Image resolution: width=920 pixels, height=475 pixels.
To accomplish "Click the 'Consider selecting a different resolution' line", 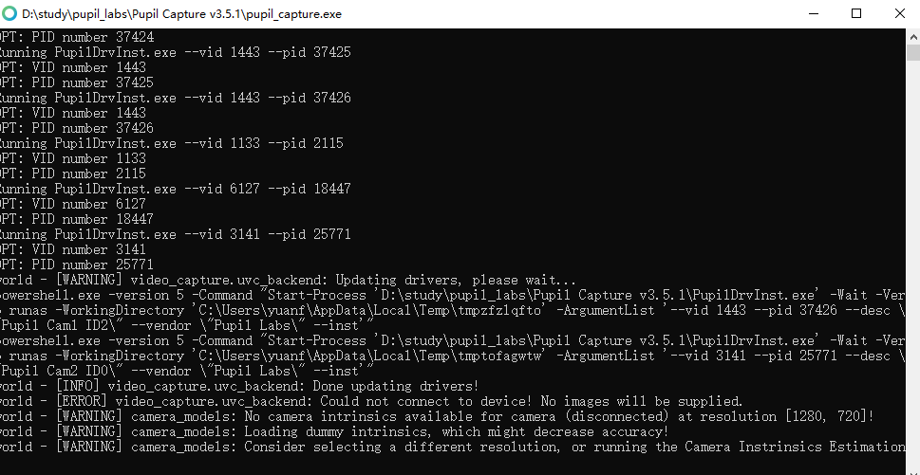I will coord(452,447).
